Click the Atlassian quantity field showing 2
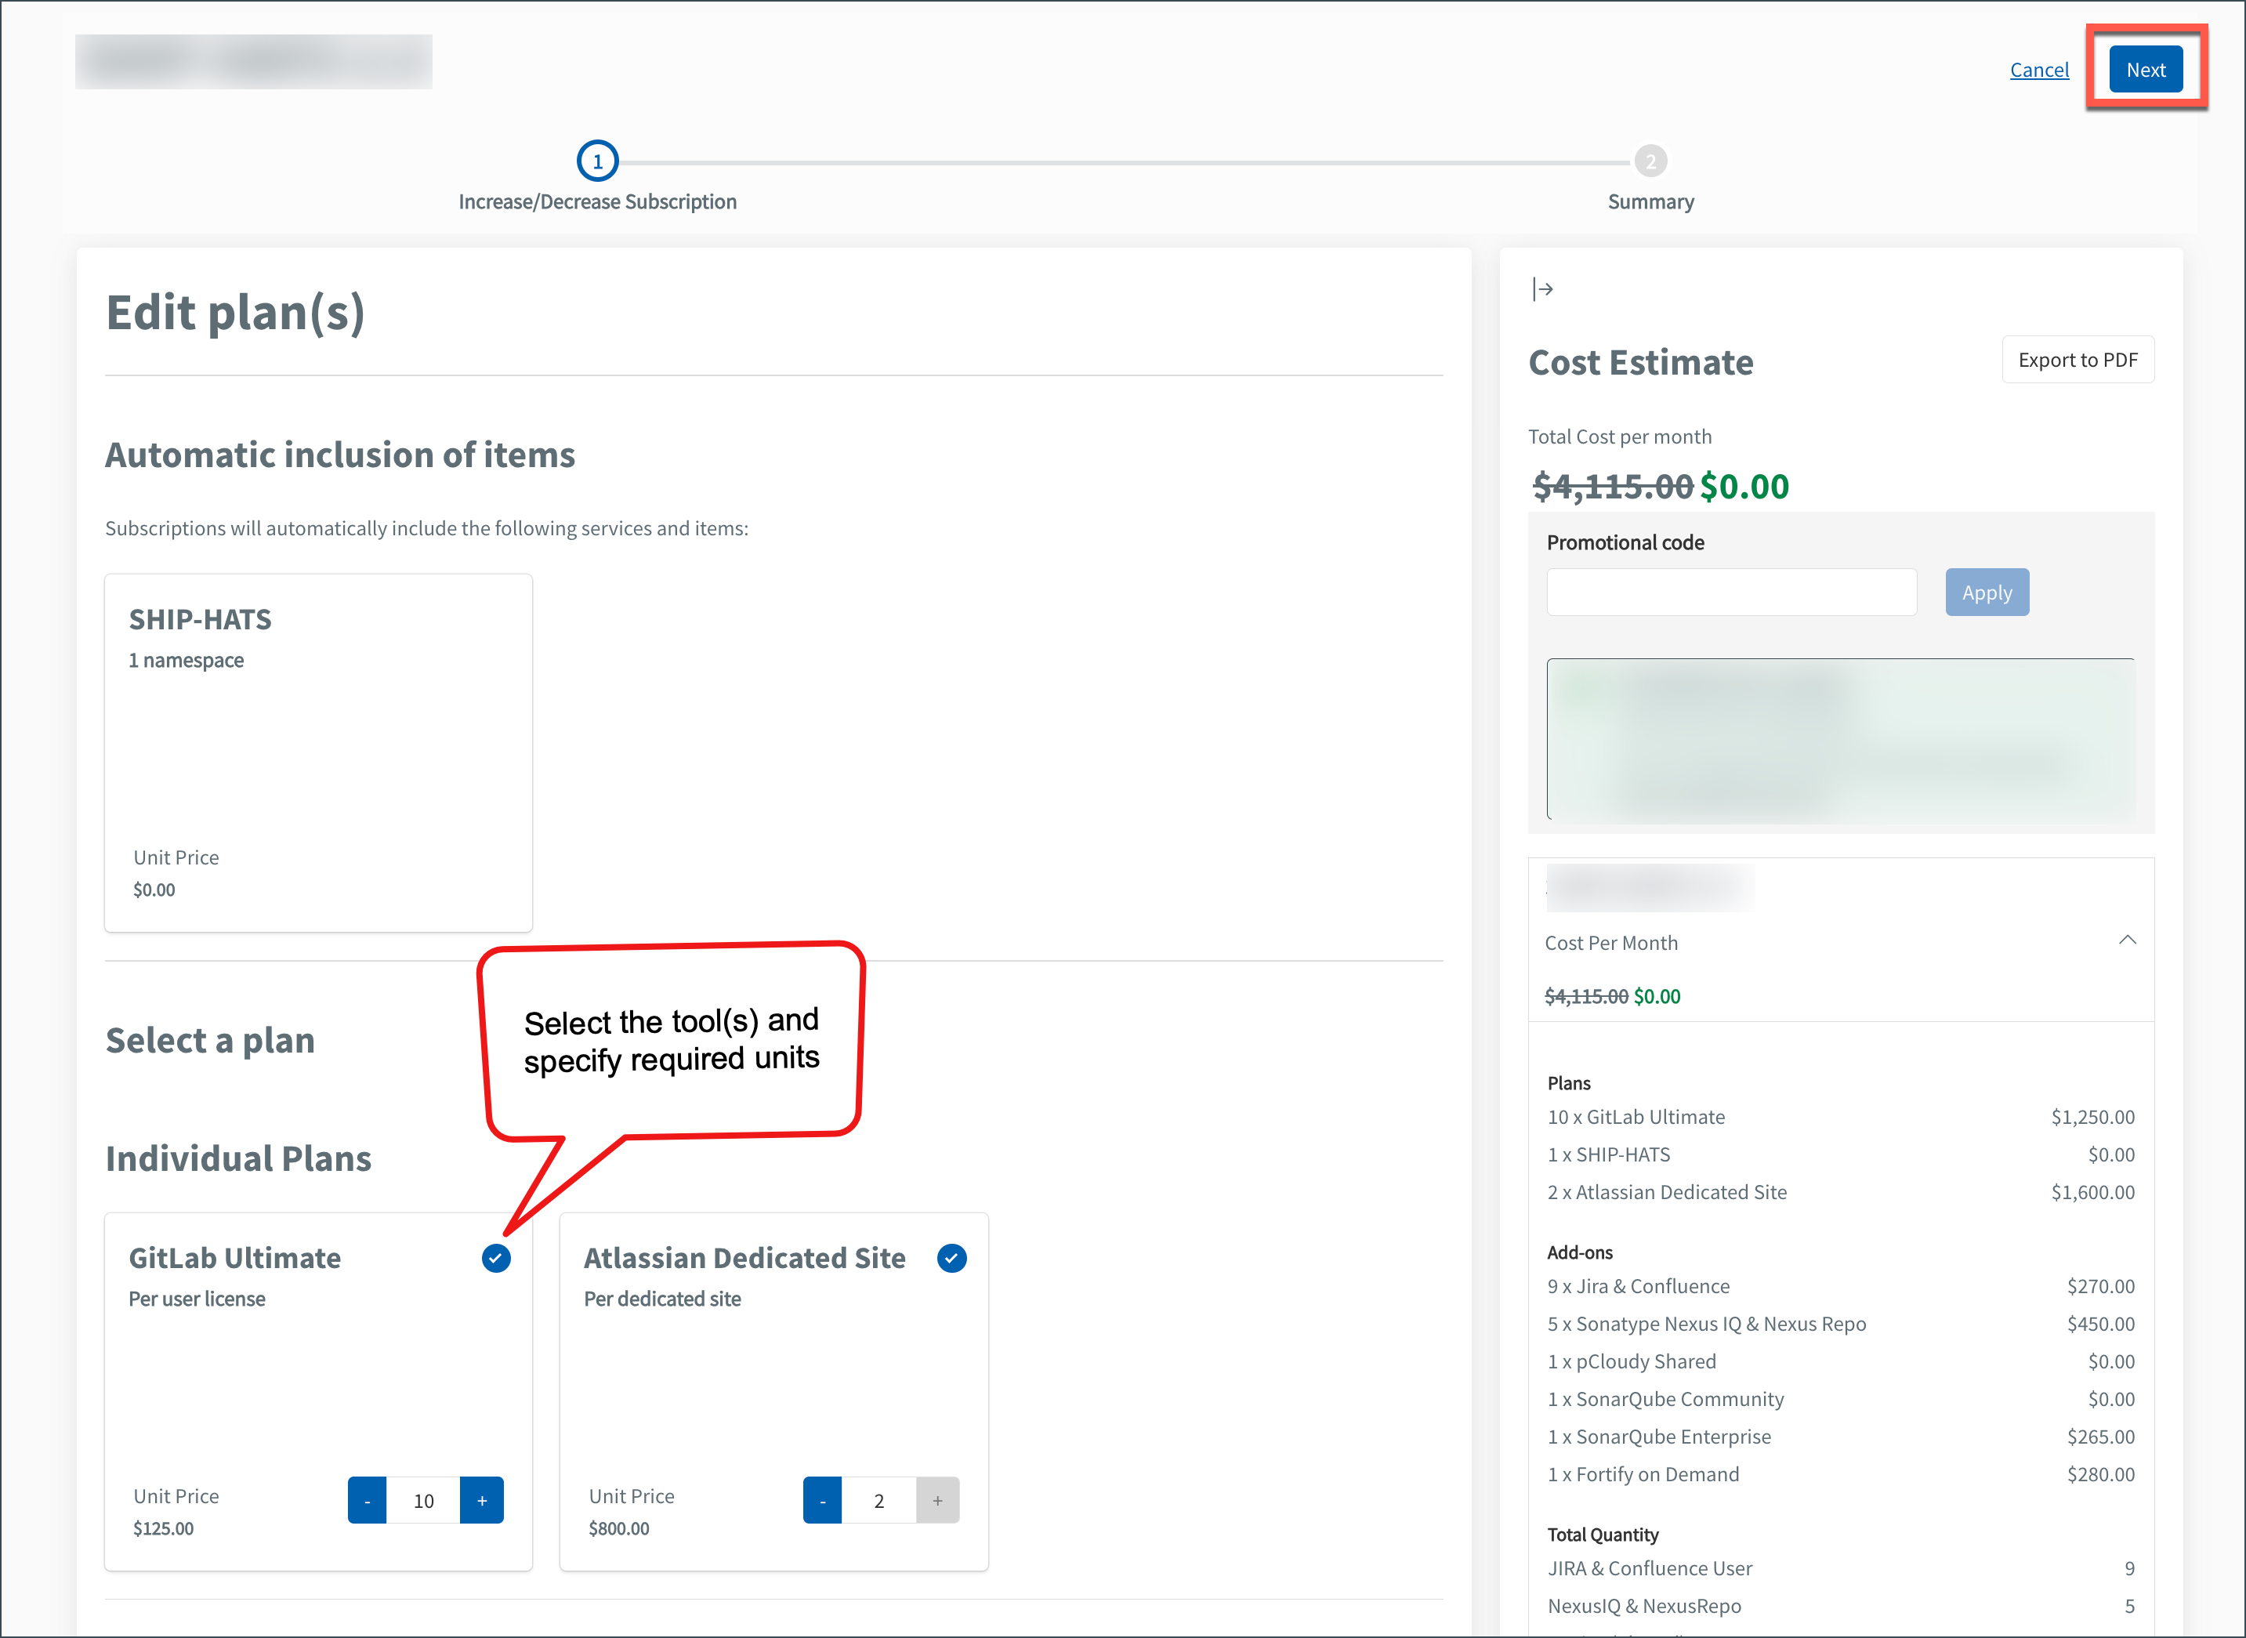 (879, 1499)
